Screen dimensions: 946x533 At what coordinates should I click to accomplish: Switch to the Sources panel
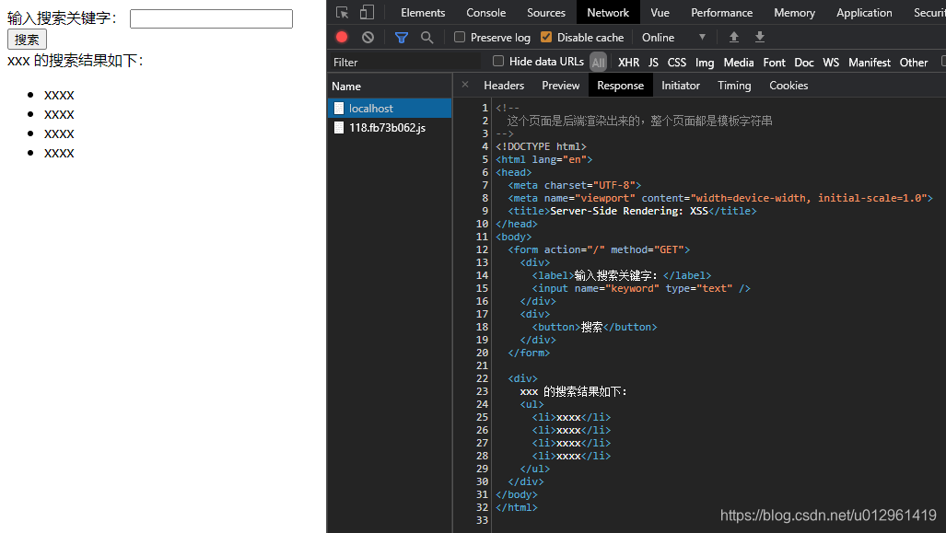546,13
